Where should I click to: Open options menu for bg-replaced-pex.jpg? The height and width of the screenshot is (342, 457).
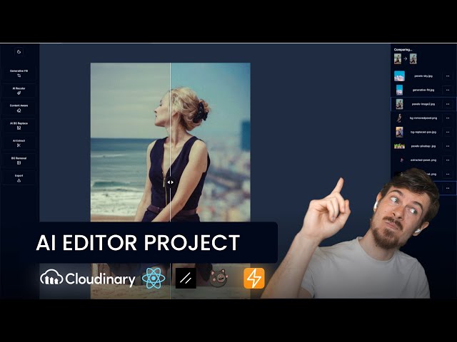[448, 132]
